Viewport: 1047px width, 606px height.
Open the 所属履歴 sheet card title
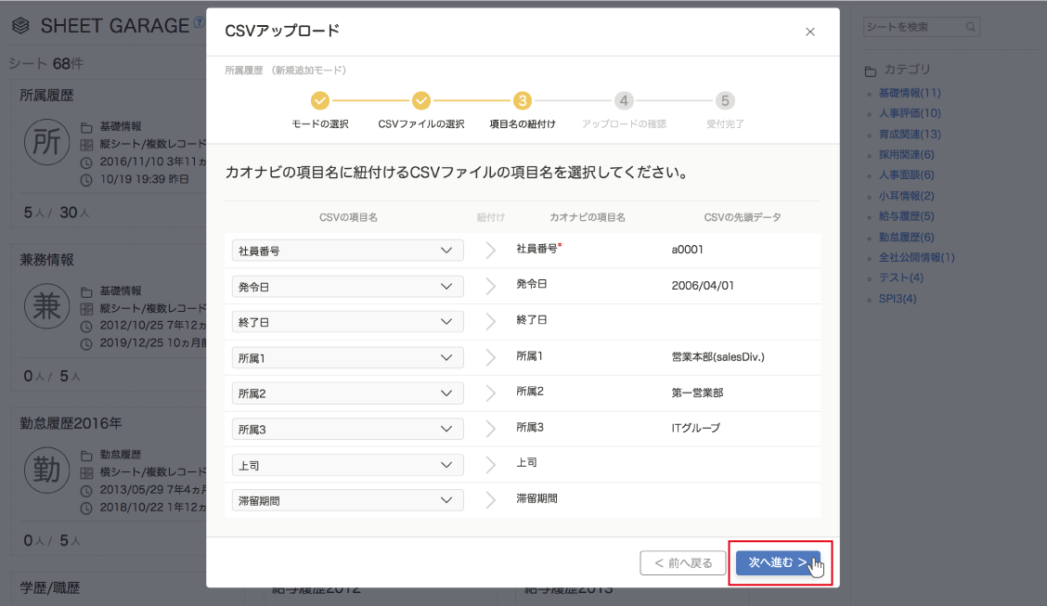(46, 96)
